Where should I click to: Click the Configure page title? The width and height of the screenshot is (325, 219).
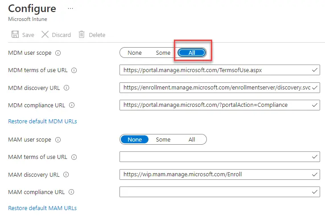(32, 9)
